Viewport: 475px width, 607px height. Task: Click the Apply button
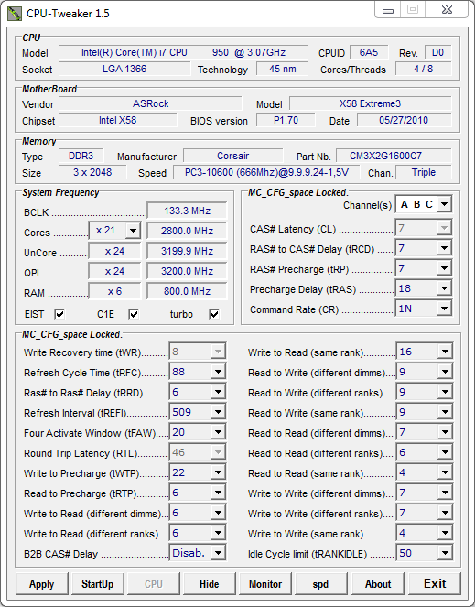[x=42, y=583]
